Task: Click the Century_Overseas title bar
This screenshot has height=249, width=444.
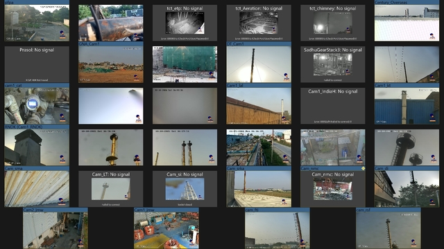Action: click(407, 2)
